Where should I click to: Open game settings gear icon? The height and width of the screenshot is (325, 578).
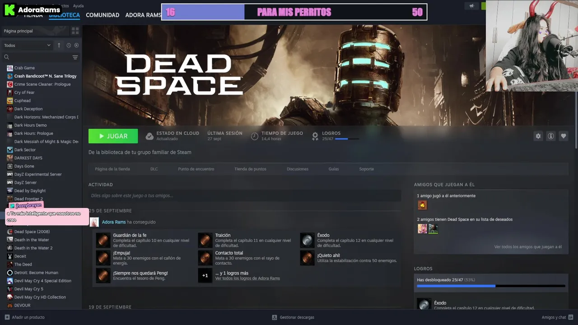click(x=538, y=136)
